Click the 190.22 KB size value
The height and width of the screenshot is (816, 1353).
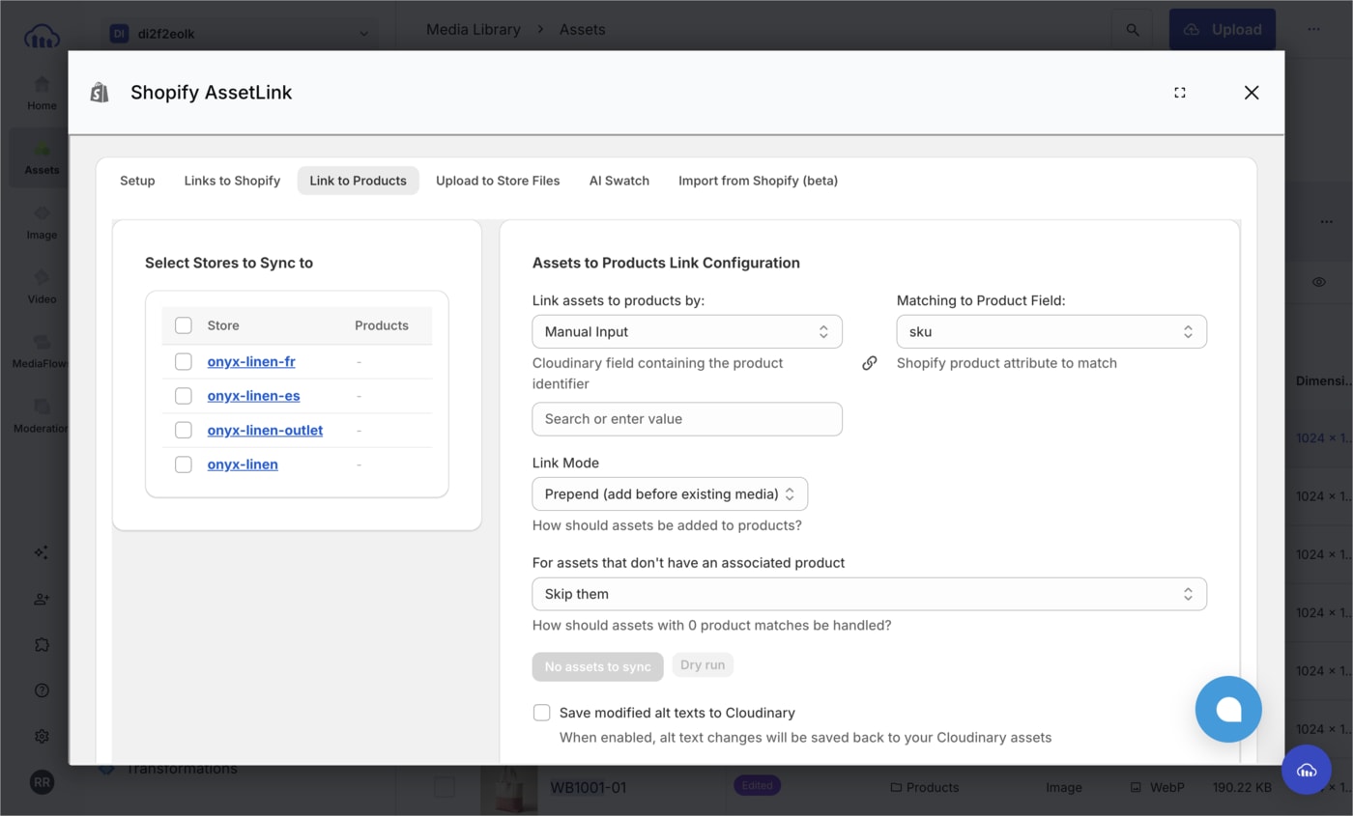coord(1244,787)
